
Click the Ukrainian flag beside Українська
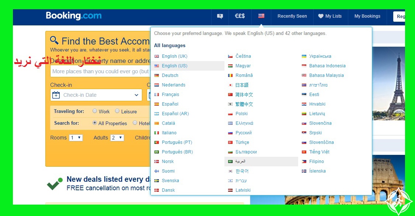pos(304,56)
